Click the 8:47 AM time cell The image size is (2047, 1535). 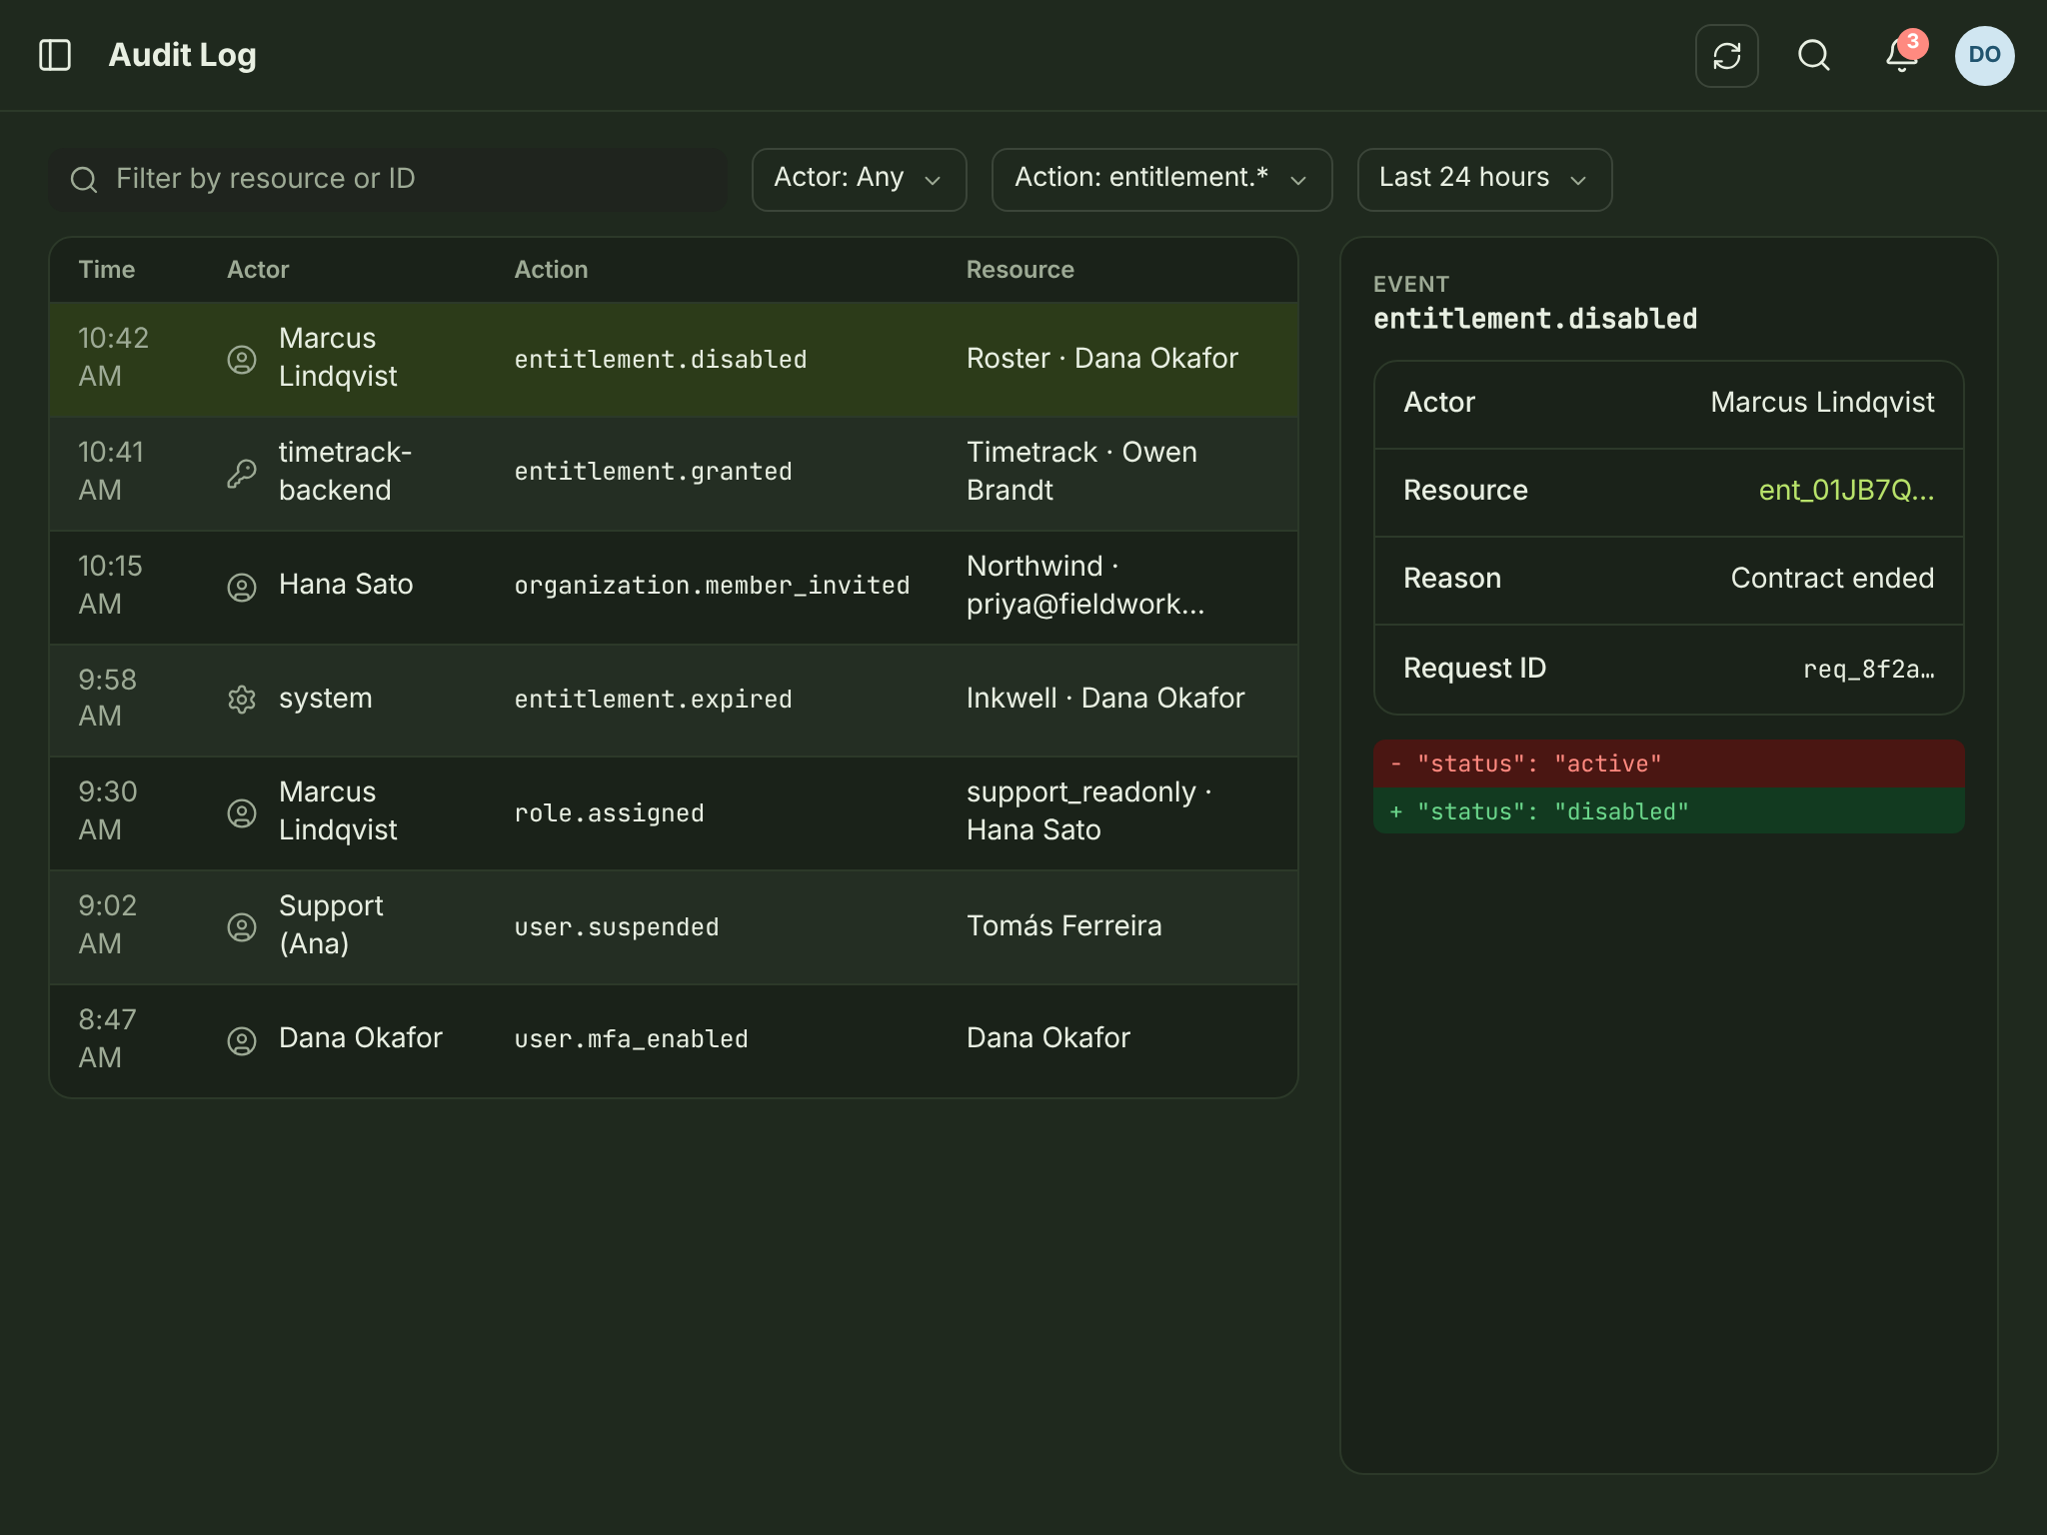108,1039
